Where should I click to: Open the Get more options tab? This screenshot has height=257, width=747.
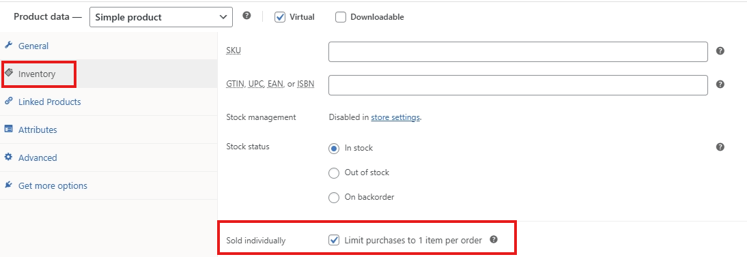point(109,185)
